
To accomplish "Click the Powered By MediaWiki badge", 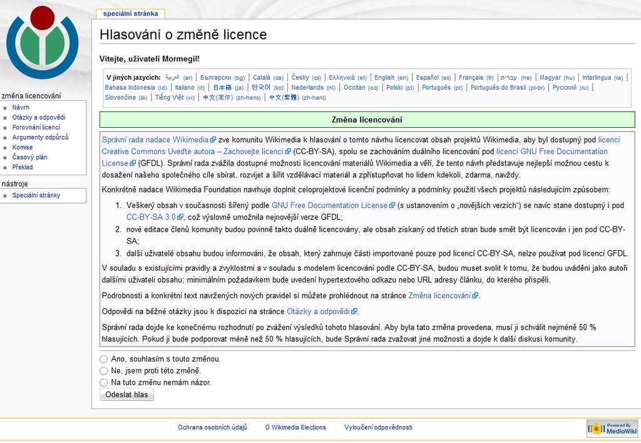I will pos(612,428).
